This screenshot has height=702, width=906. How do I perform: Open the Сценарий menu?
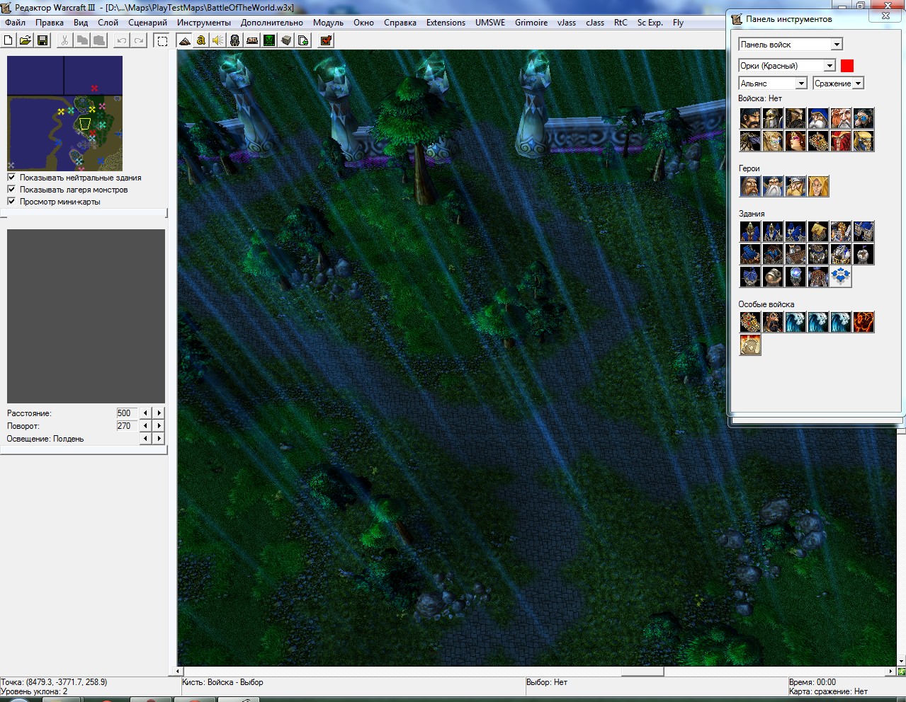[x=147, y=23]
